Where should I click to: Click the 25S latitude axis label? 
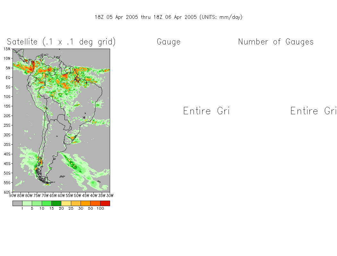7,125
